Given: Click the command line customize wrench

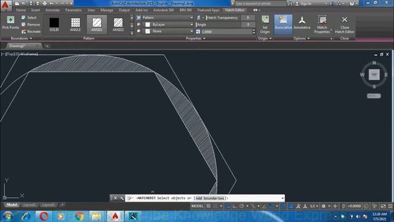Looking at the screenshot, I should 122,198.
